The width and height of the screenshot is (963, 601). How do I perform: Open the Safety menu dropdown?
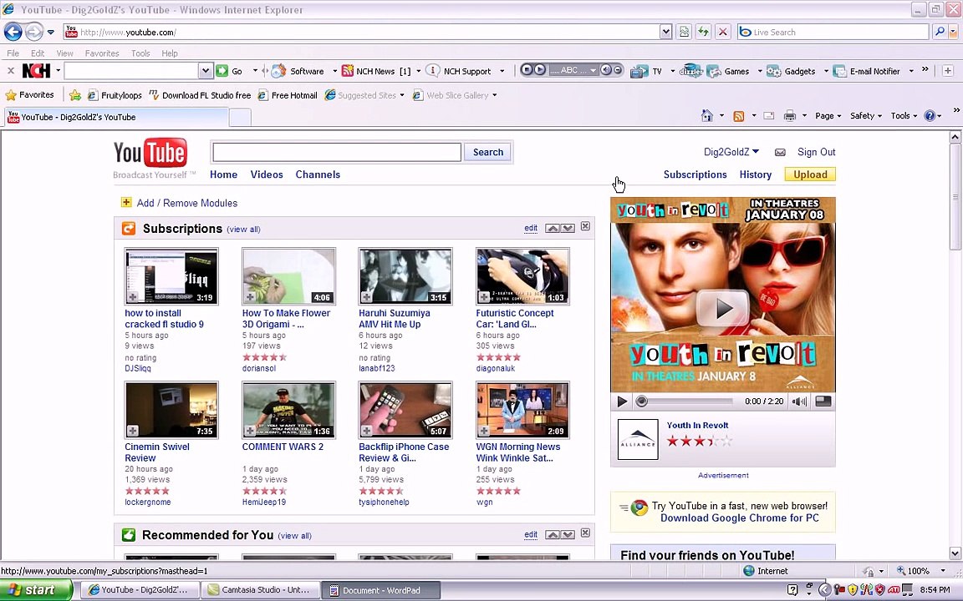click(x=866, y=115)
